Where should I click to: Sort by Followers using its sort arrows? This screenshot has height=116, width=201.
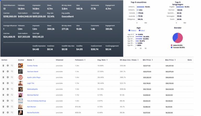point(85,60)
